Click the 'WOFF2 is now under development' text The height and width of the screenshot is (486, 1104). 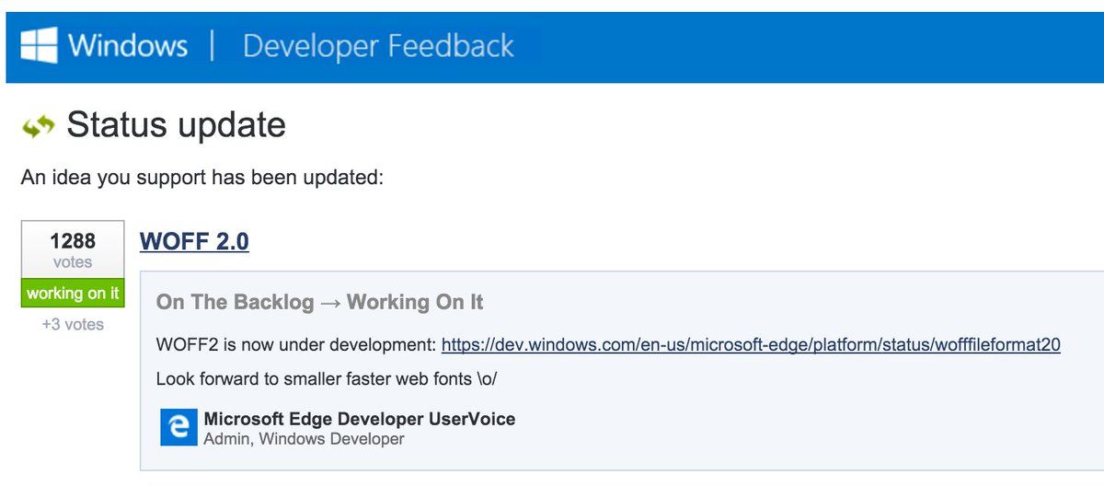296,345
